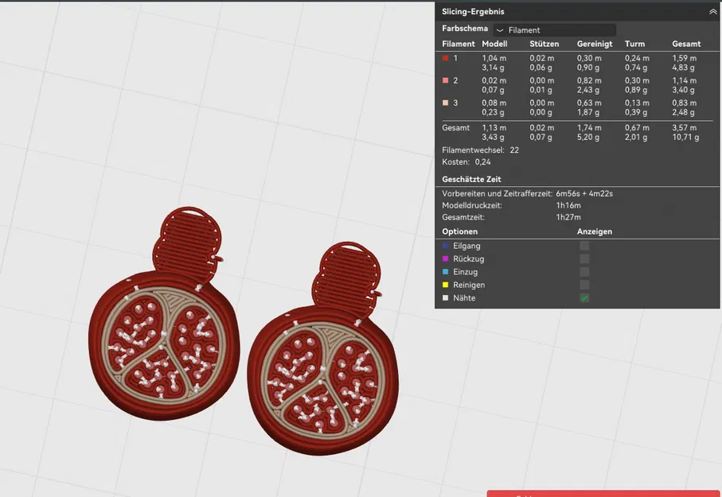Click the Filamentwechsel count value

(514, 149)
